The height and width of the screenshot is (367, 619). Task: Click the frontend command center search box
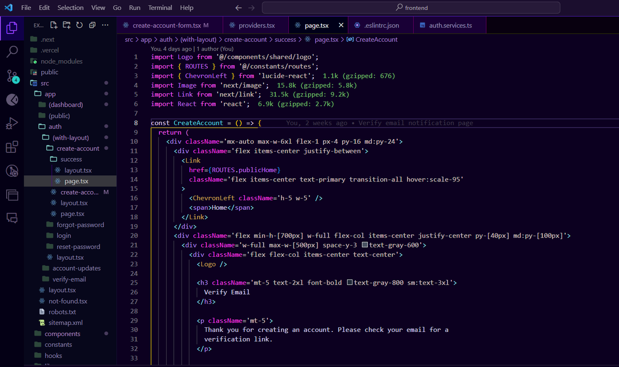[x=411, y=8]
